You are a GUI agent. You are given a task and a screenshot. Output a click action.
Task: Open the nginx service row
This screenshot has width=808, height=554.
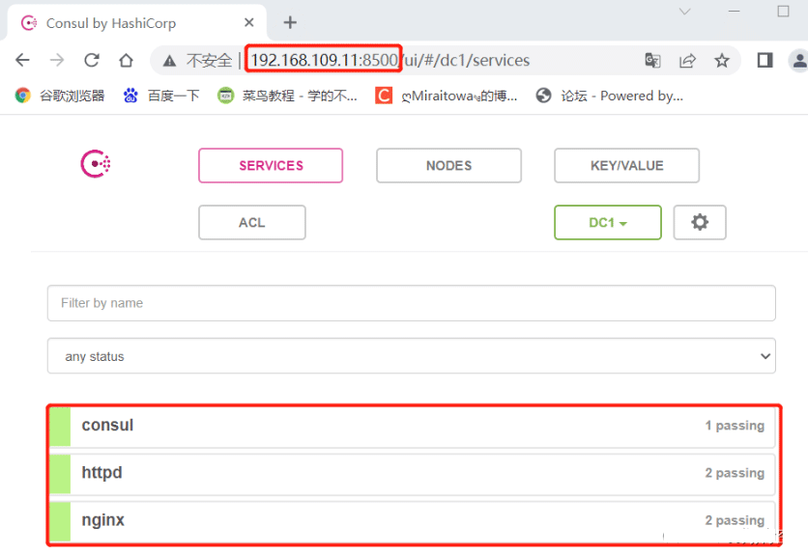(x=413, y=520)
